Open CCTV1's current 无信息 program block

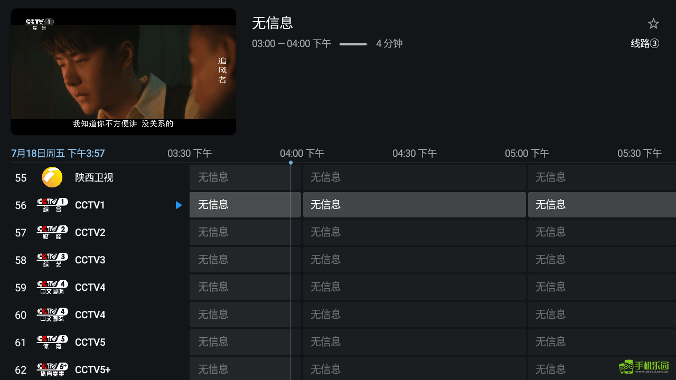(245, 205)
